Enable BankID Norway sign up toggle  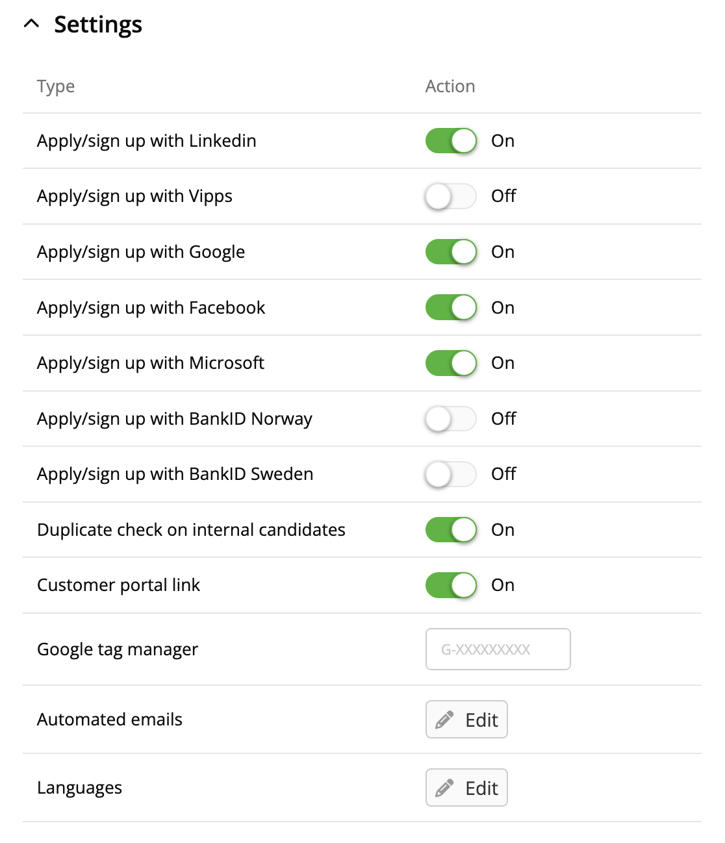(x=451, y=419)
